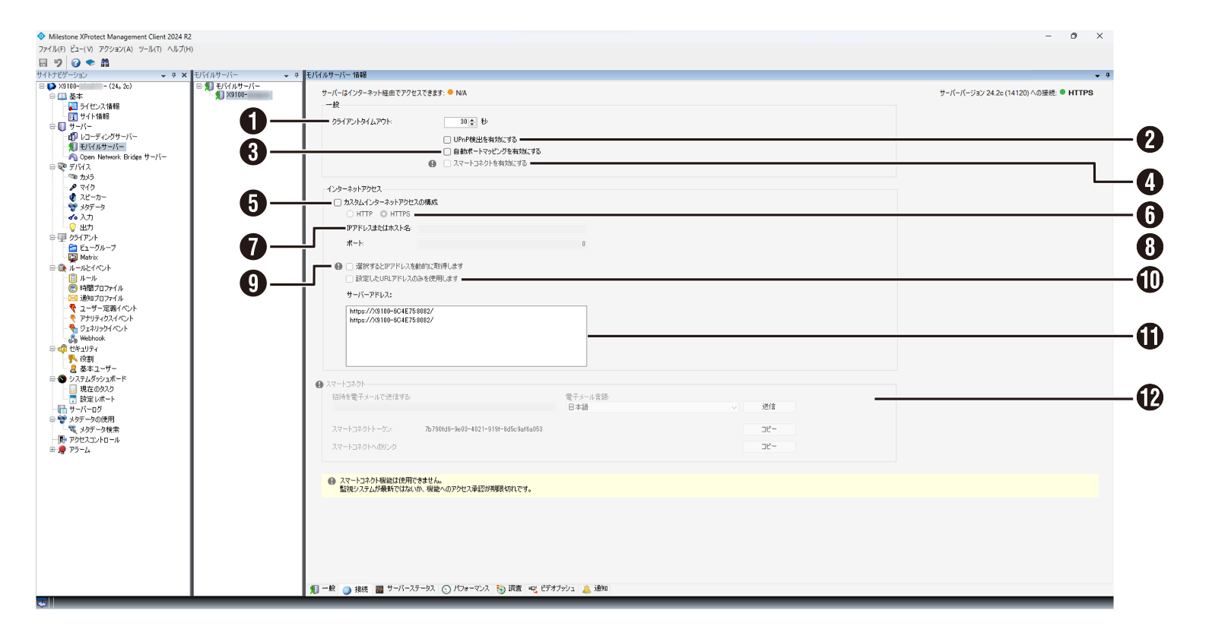The height and width of the screenshot is (639, 1212).
Task: Close the サイトナビゲーション panel
Action: coord(184,75)
